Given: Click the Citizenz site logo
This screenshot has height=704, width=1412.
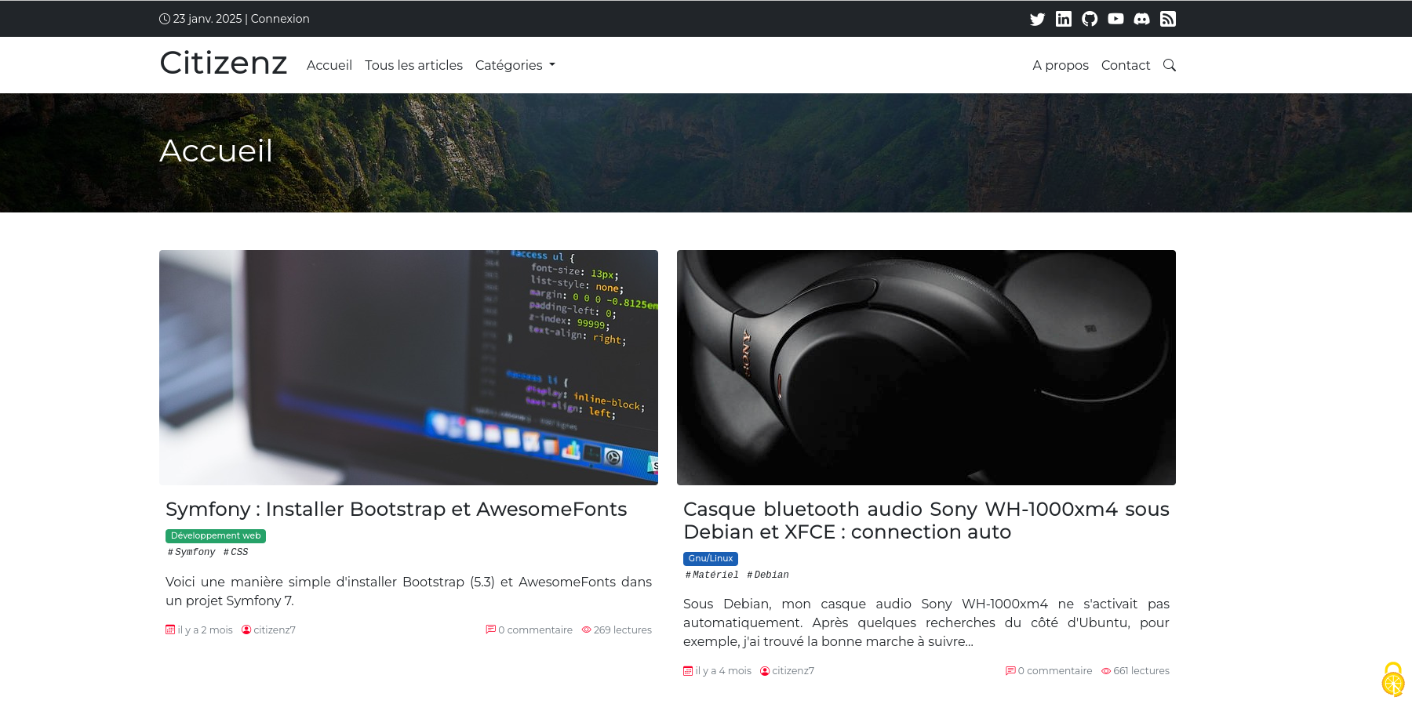Looking at the screenshot, I should click(x=224, y=63).
